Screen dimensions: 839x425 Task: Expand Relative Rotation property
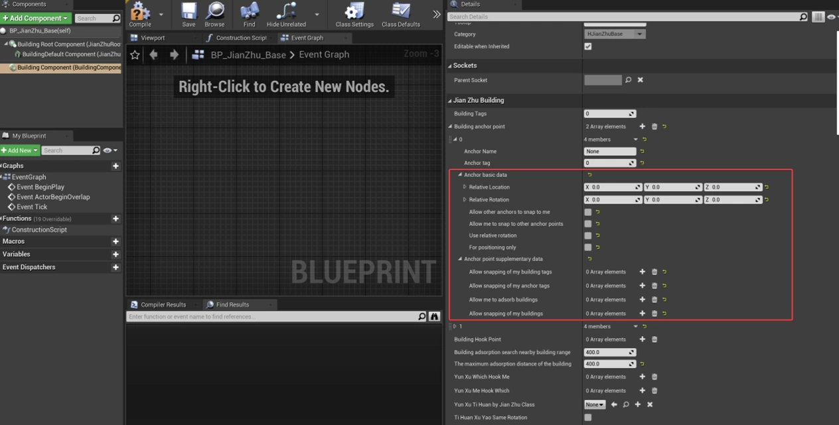click(x=465, y=200)
